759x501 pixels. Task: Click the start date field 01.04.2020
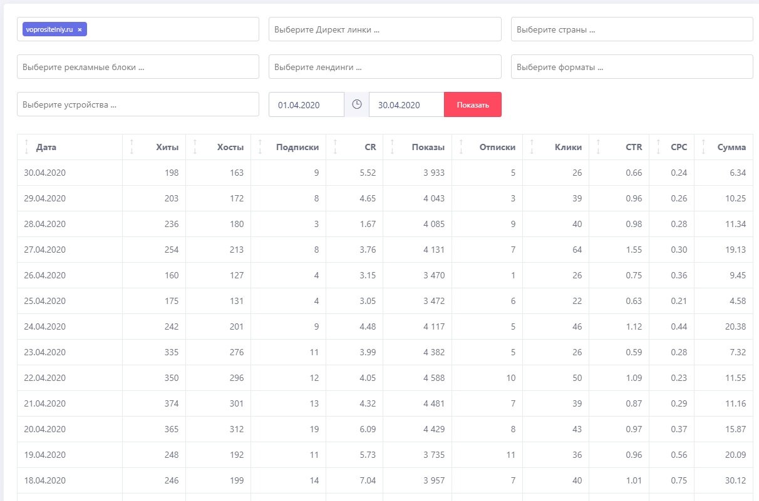click(306, 104)
